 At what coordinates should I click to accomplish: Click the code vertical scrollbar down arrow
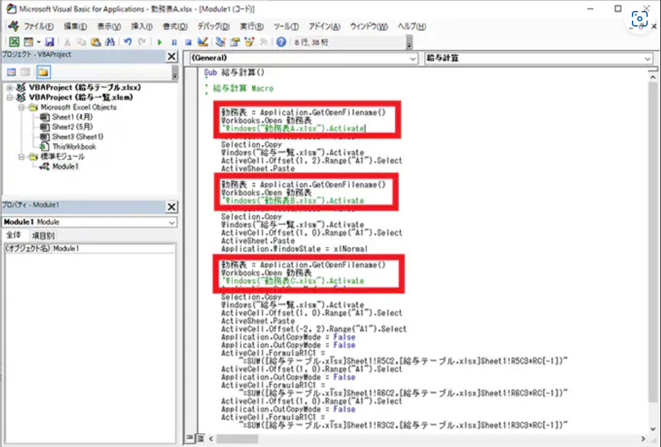point(653,429)
